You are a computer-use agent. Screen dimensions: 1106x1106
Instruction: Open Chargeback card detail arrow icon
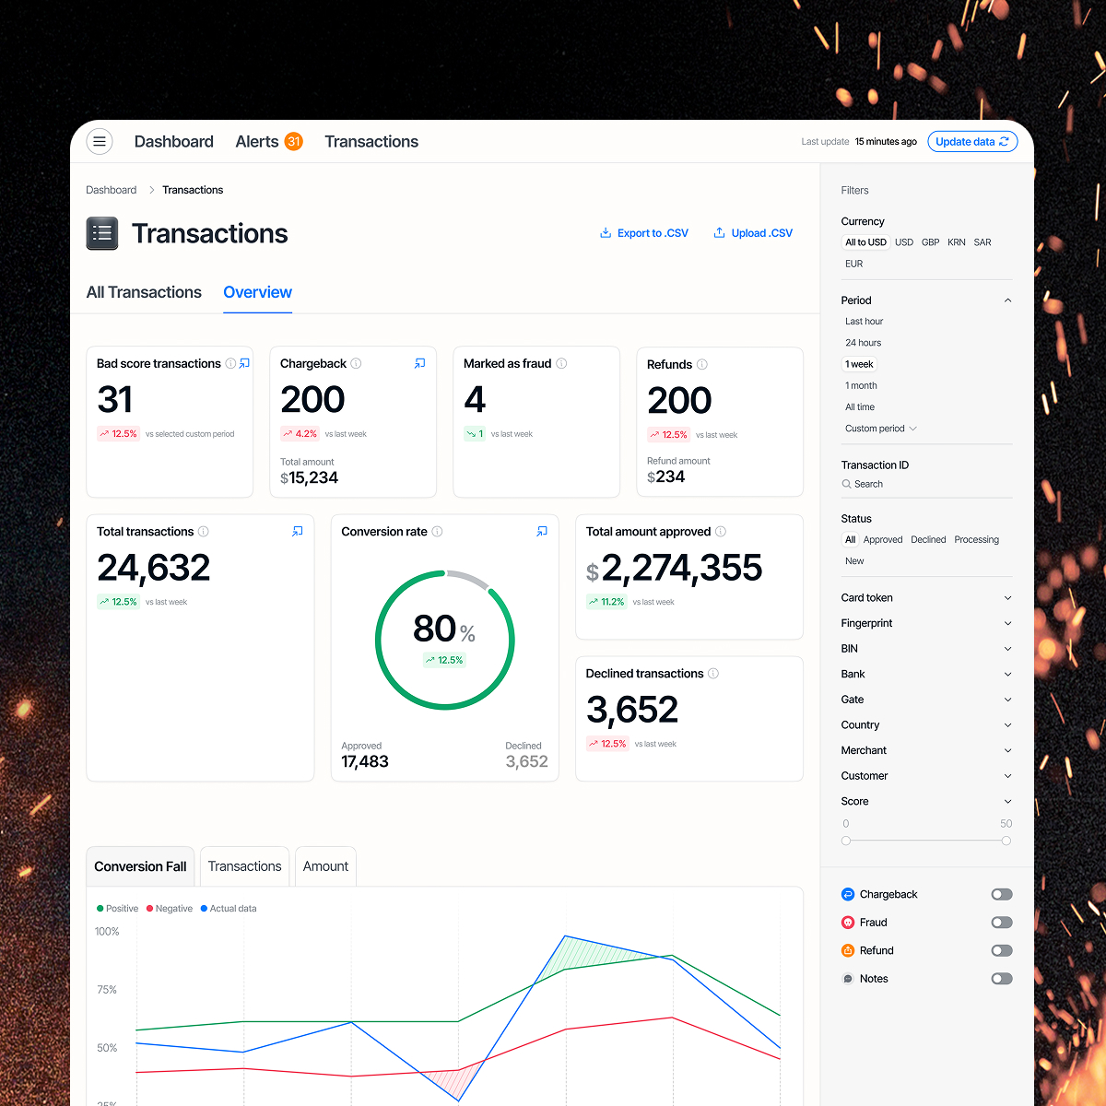point(420,363)
